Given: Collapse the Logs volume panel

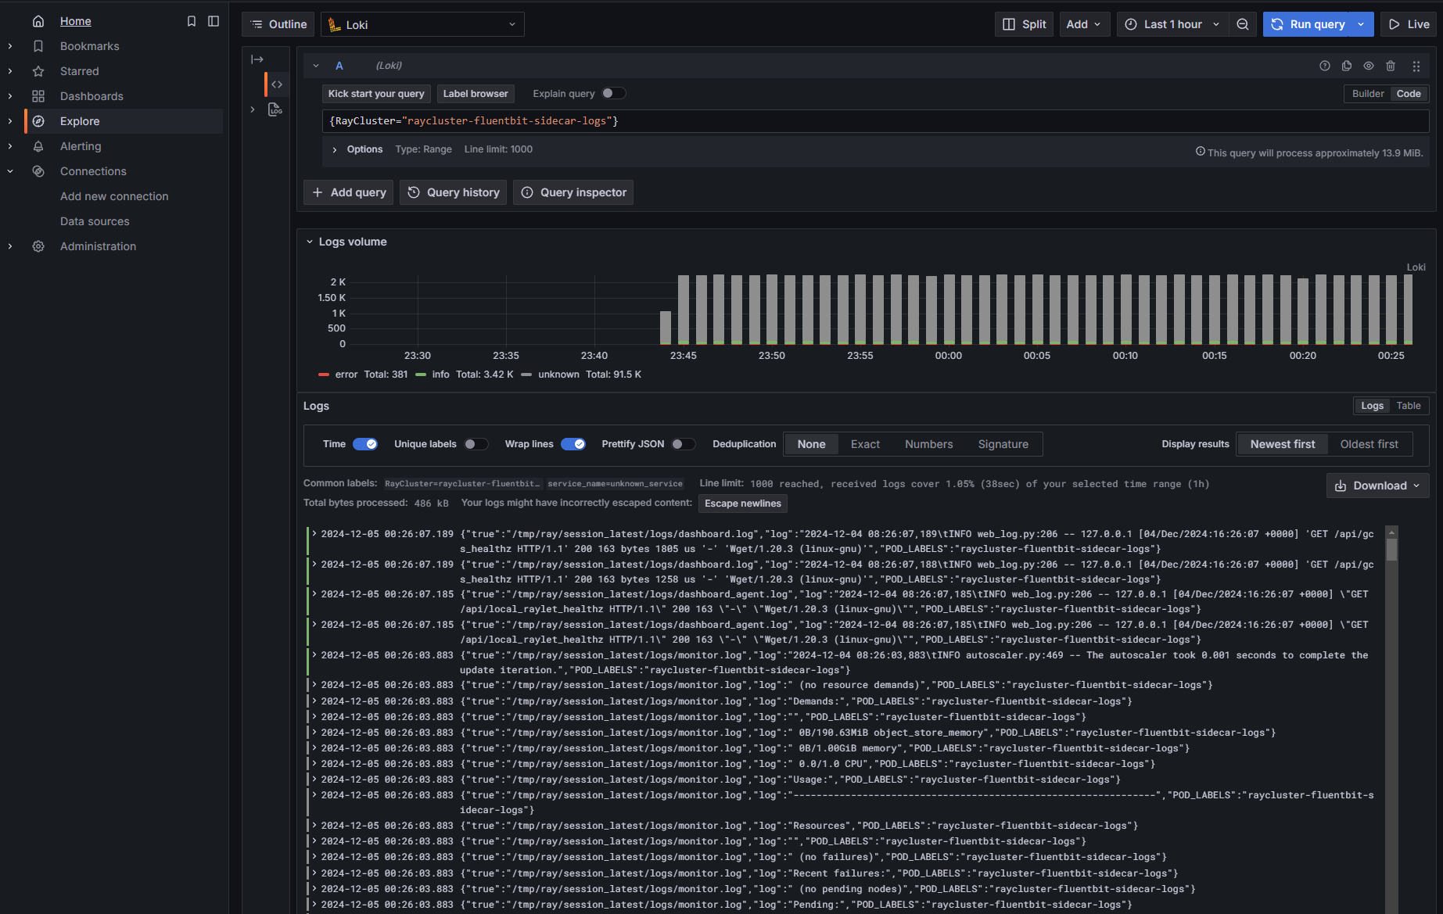Looking at the screenshot, I should pos(310,242).
